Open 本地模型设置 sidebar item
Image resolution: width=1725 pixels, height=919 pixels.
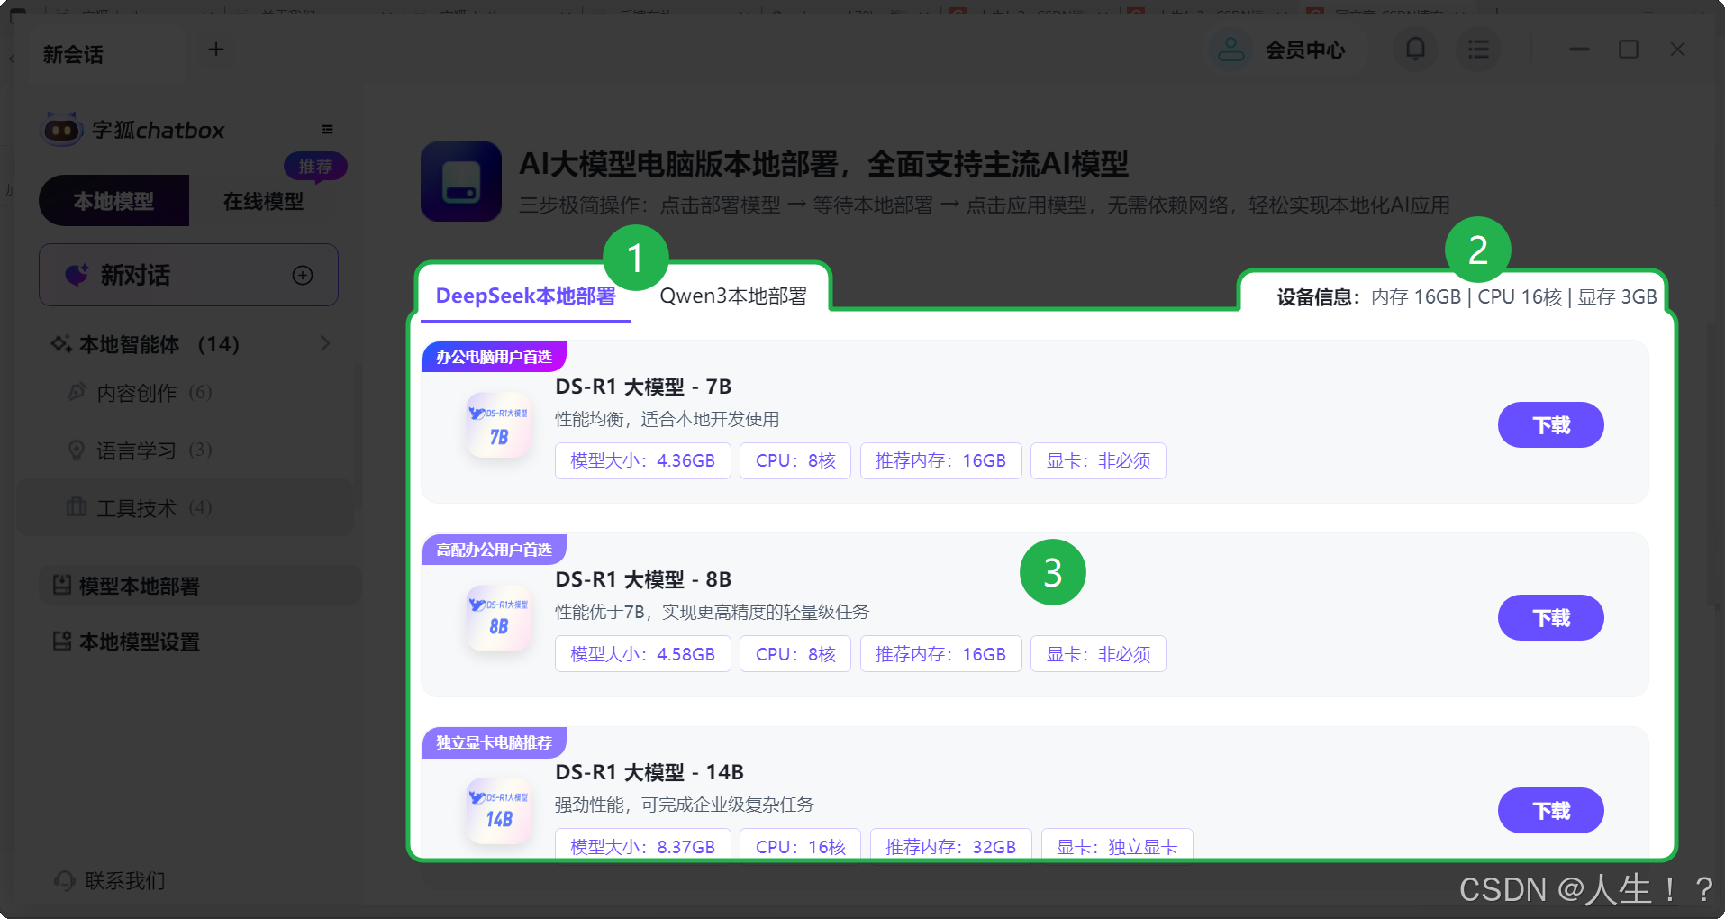click(x=200, y=641)
